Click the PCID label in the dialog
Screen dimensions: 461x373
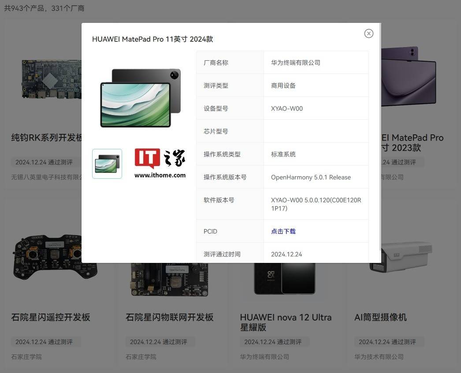pos(210,232)
